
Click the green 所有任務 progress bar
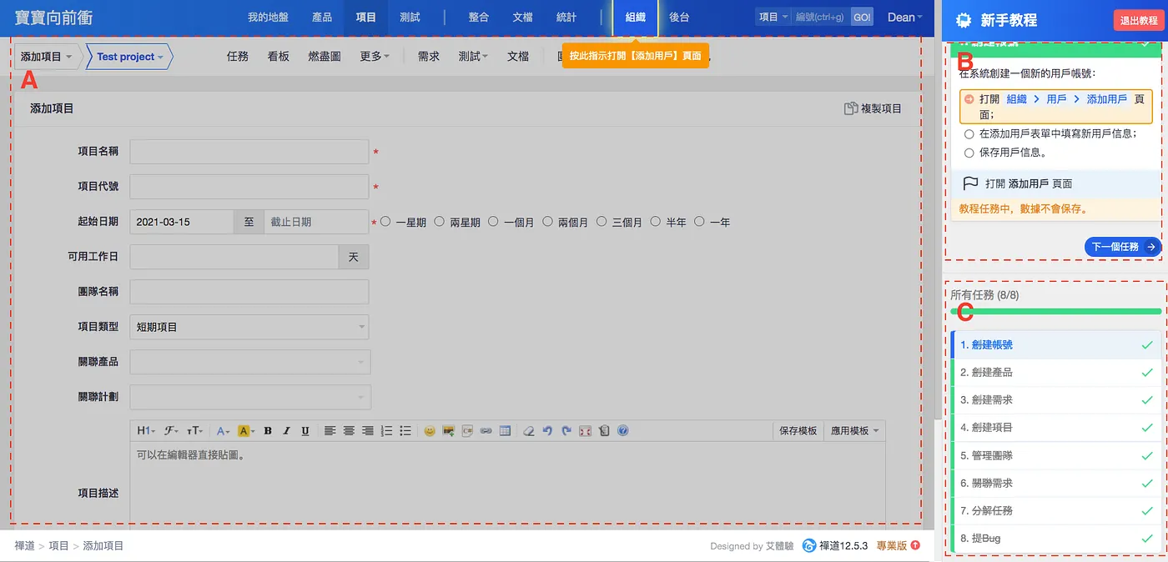1055,312
